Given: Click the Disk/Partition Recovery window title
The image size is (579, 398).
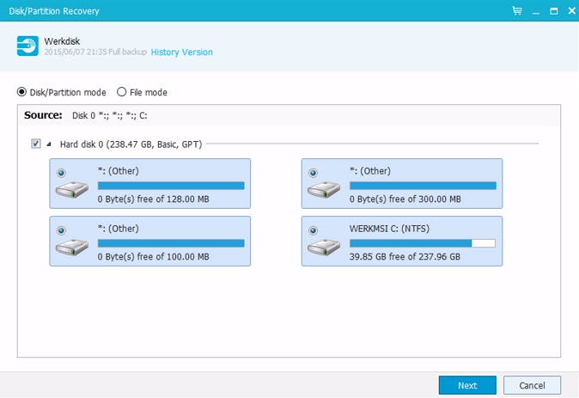Looking at the screenshot, I should (x=54, y=11).
